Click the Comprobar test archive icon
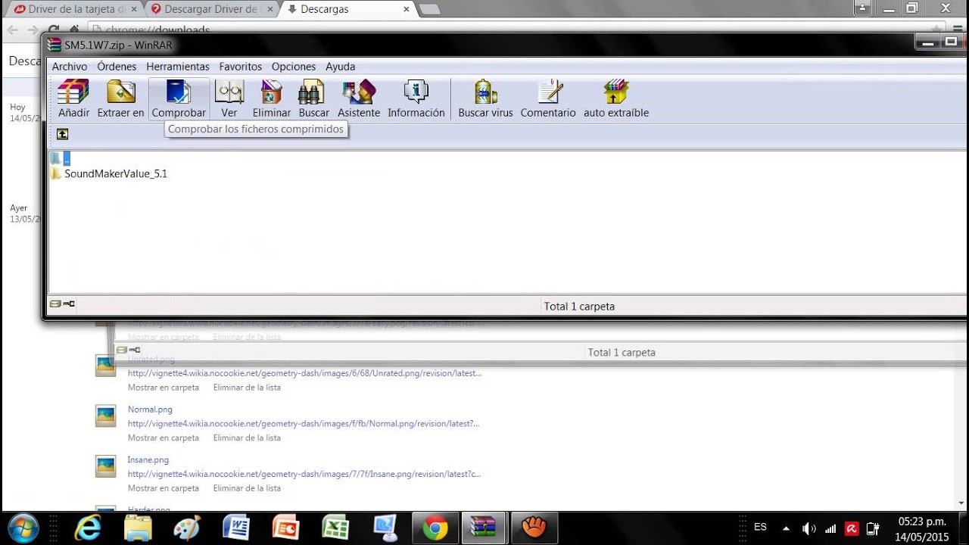 pyautogui.click(x=179, y=98)
